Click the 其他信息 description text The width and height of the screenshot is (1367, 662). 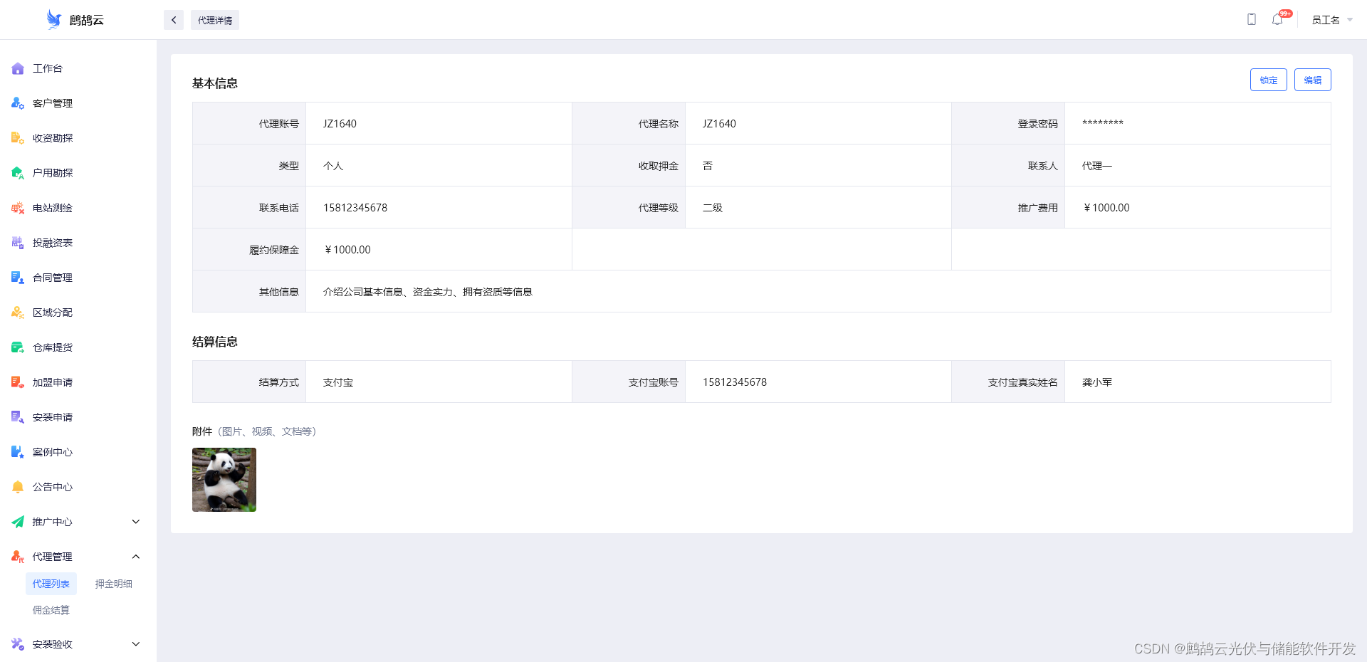428,292
